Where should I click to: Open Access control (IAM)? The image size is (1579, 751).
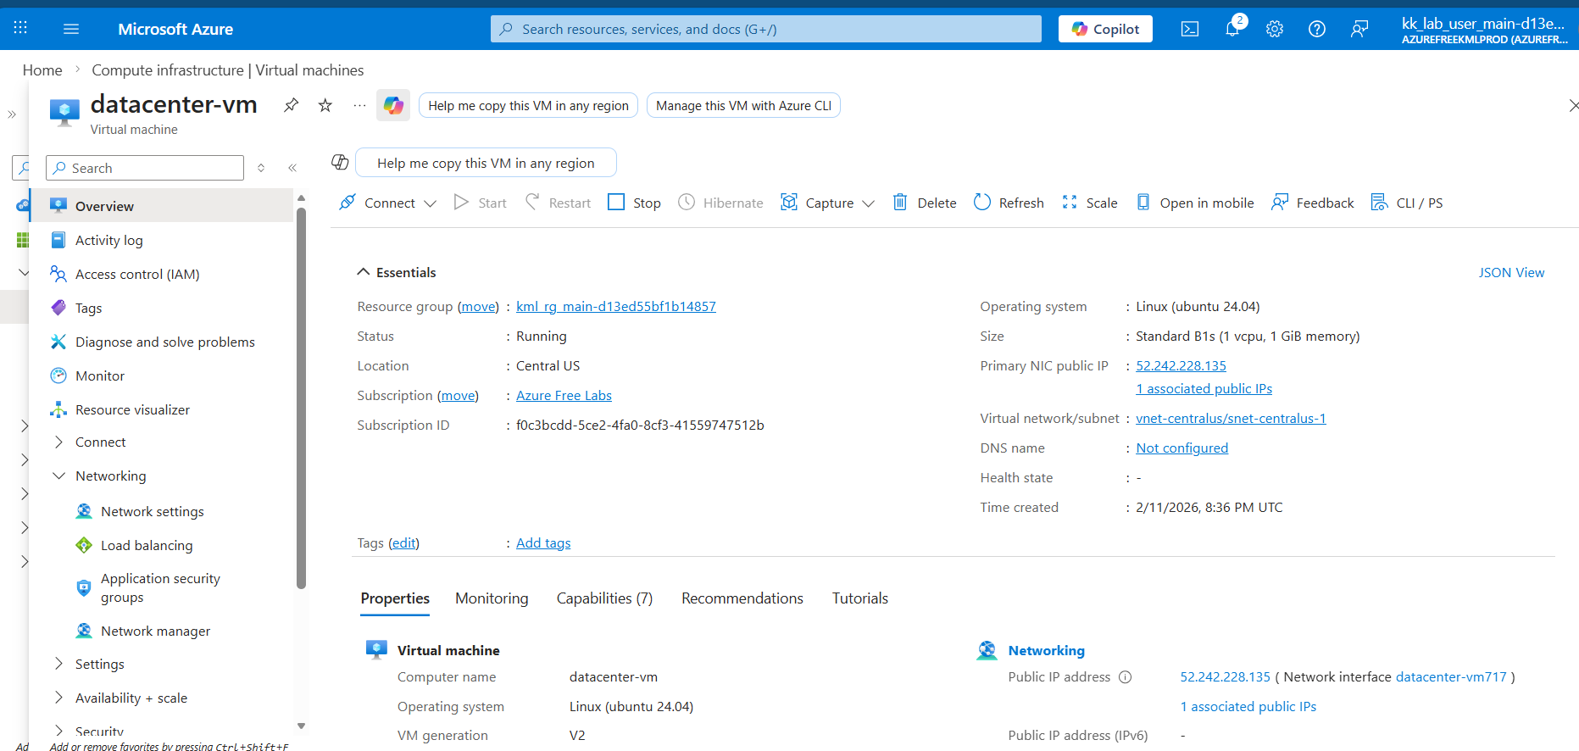(161, 274)
